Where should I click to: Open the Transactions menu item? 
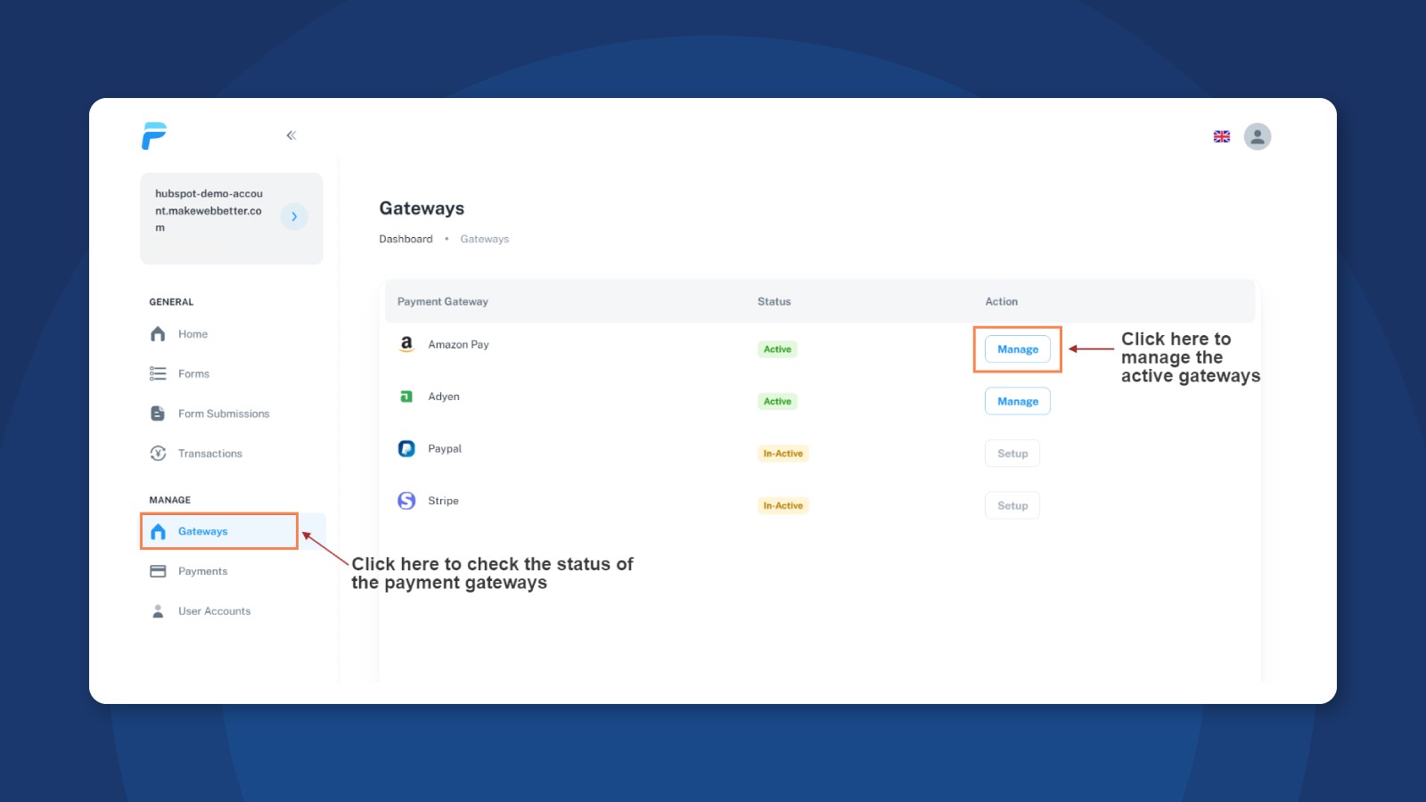tap(210, 454)
